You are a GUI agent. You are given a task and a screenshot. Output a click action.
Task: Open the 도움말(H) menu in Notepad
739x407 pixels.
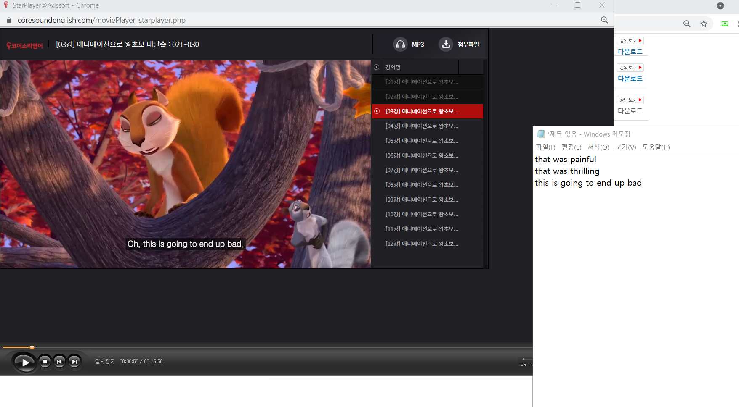pyautogui.click(x=656, y=147)
